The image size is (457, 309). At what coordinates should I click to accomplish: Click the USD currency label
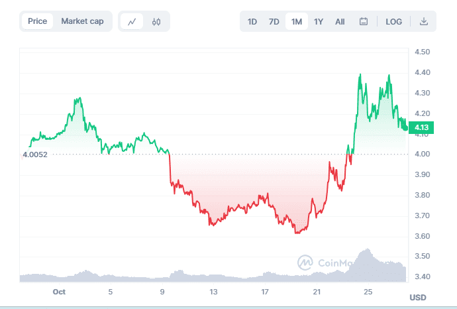(418, 296)
